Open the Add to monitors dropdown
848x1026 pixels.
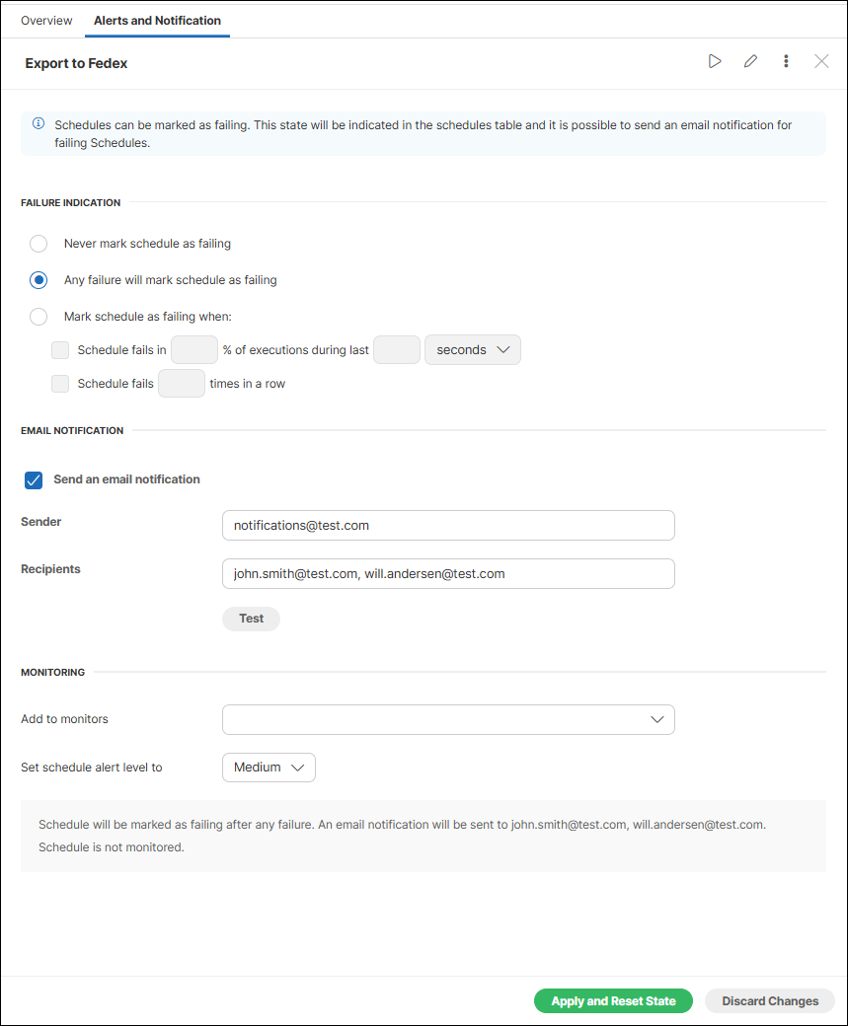click(447, 719)
